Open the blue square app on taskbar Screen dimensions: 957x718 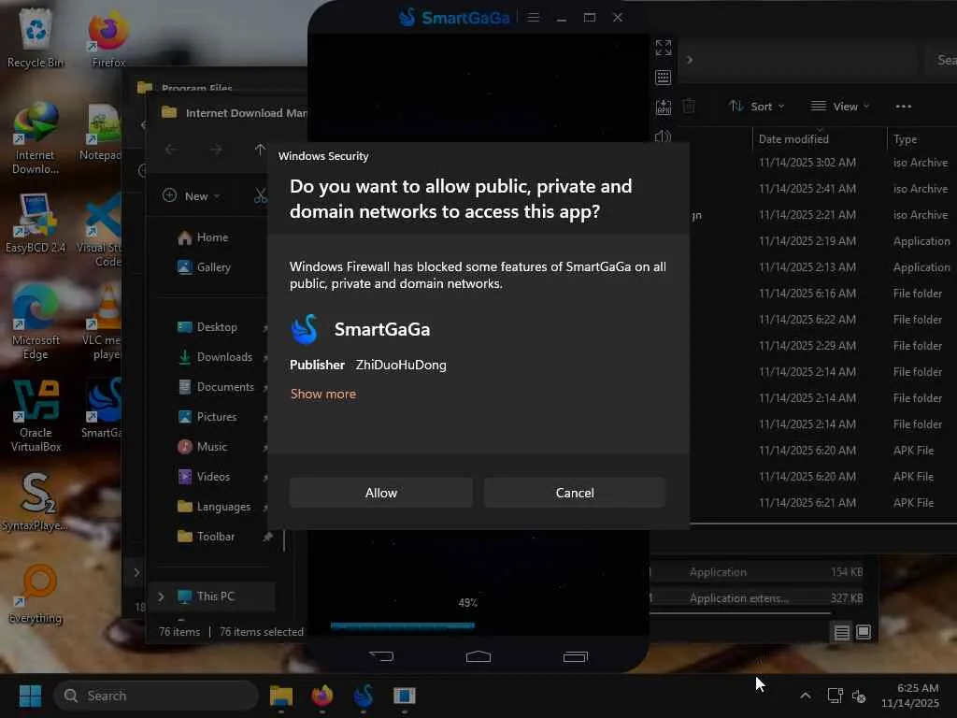point(404,696)
